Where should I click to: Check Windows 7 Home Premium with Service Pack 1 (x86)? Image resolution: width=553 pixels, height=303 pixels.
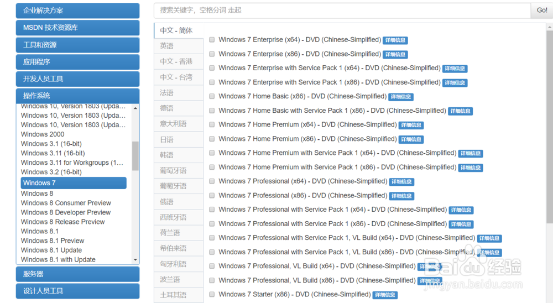tap(212, 167)
